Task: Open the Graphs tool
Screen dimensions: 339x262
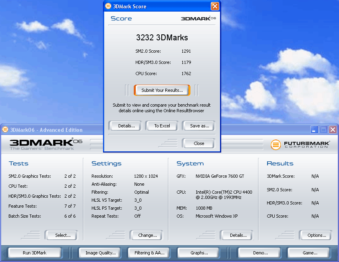Action: click(199, 253)
